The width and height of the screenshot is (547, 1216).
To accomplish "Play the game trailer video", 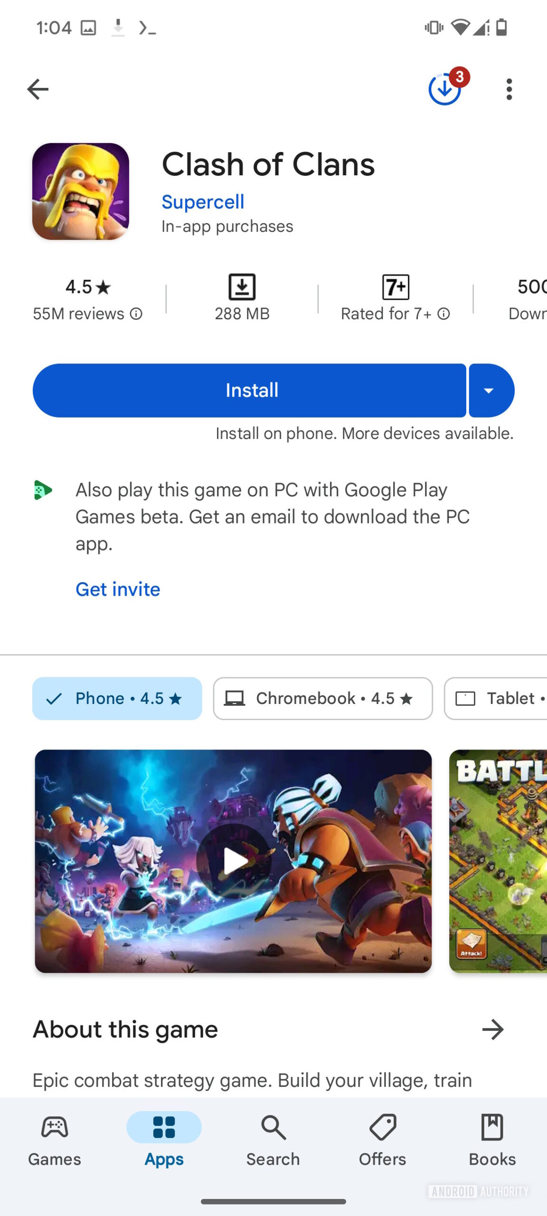I will [x=234, y=861].
